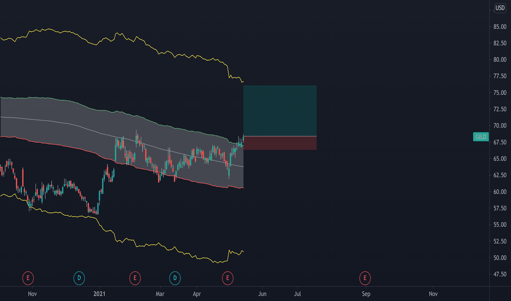This screenshot has height=301, width=511.
Task: Click the Mar time axis label
Action: pos(160,294)
